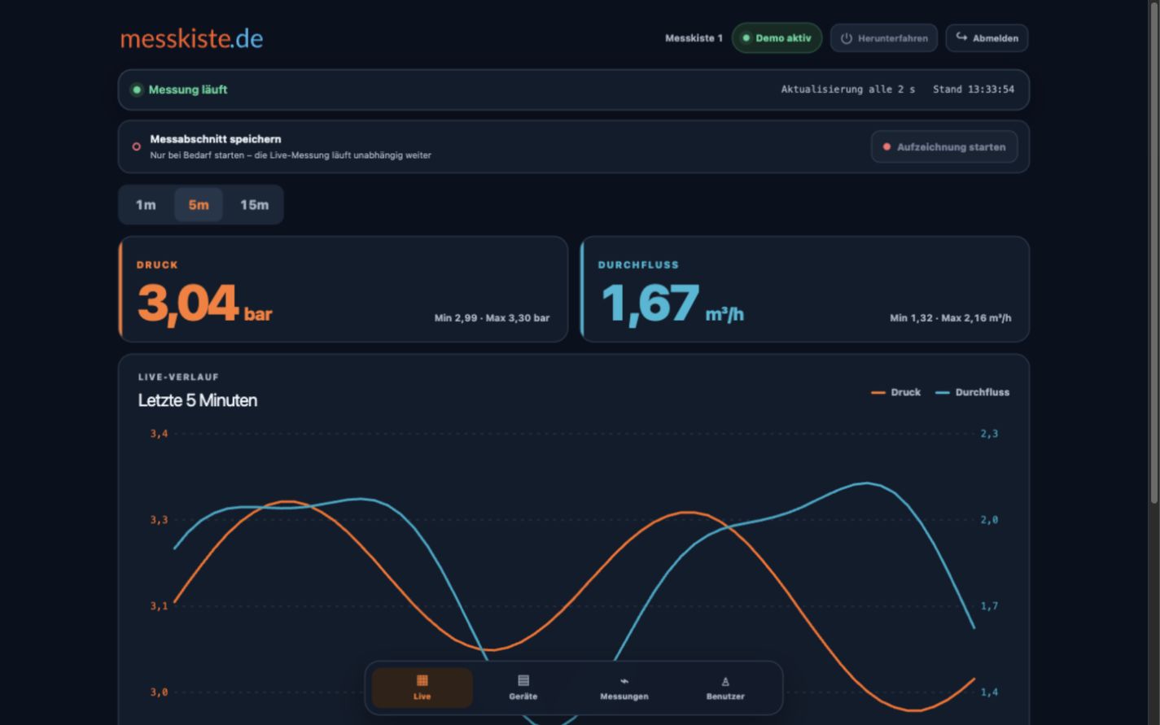The image size is (1160, 725).
Task: Click the Demo aktiv status badge
Action: point(777,38)
